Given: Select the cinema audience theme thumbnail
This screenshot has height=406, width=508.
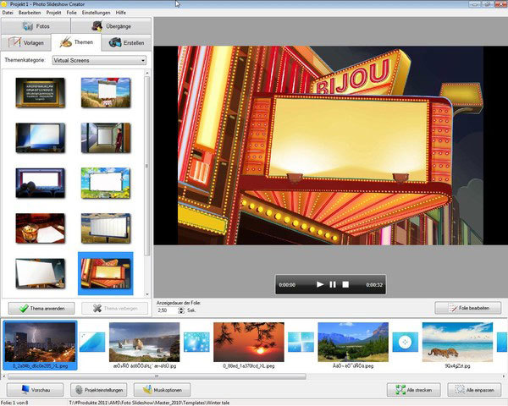Looking at the screenshot, I should pos(40,183).
